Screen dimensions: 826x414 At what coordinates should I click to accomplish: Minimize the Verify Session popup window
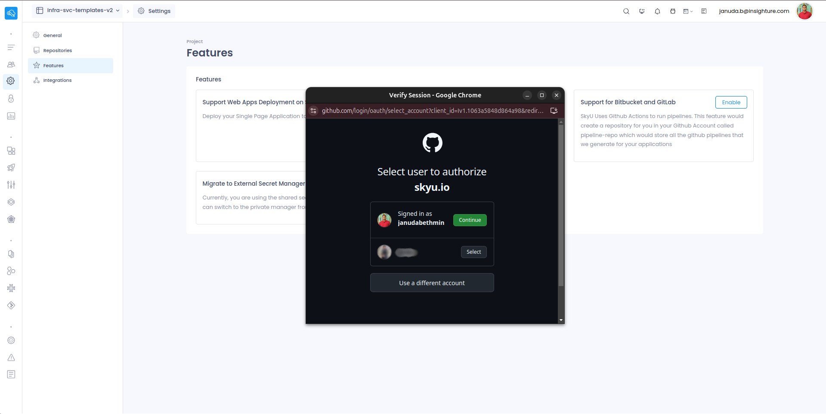(527, 95)
